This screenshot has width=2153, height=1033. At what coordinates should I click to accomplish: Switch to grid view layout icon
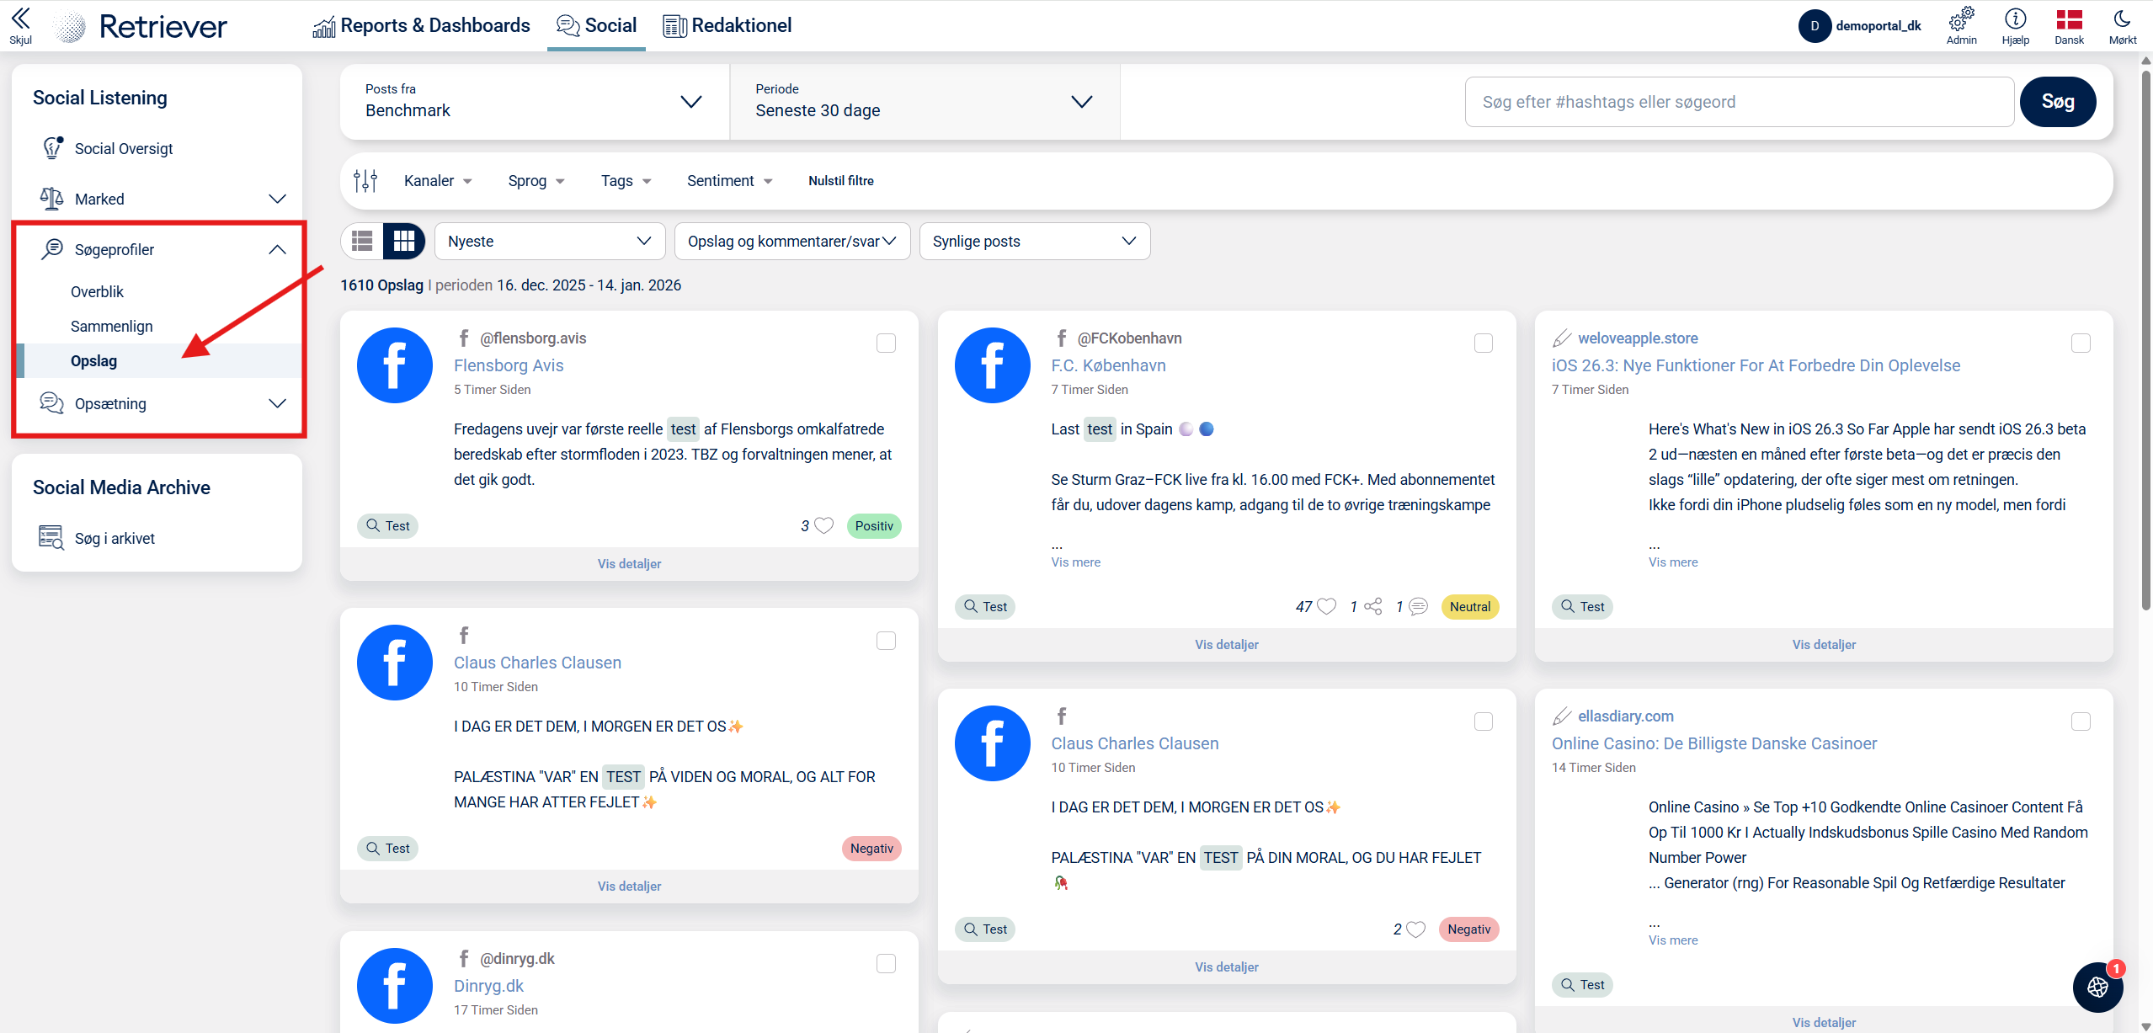(404, 242)
